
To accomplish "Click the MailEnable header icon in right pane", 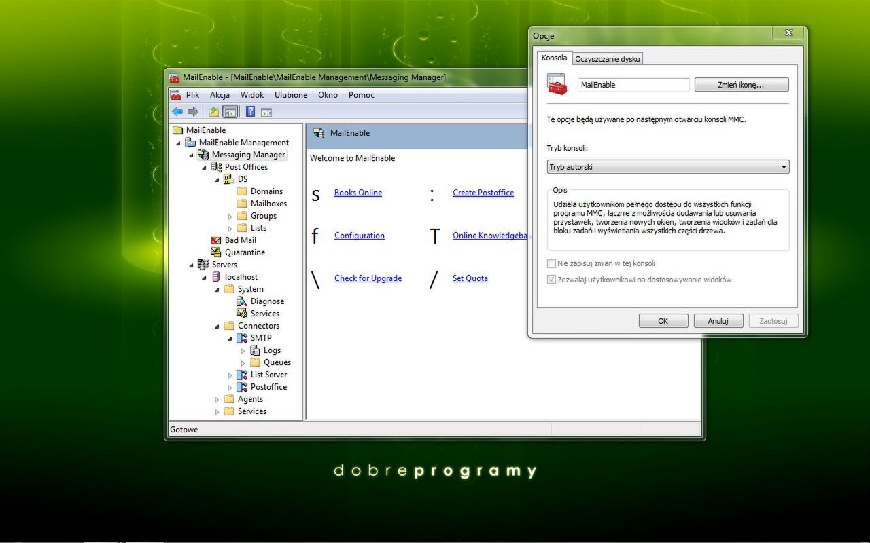I will point(319,133).
